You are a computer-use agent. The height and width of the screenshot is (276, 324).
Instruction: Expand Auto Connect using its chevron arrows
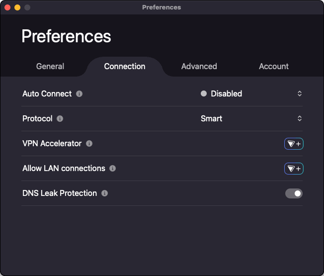300,93
